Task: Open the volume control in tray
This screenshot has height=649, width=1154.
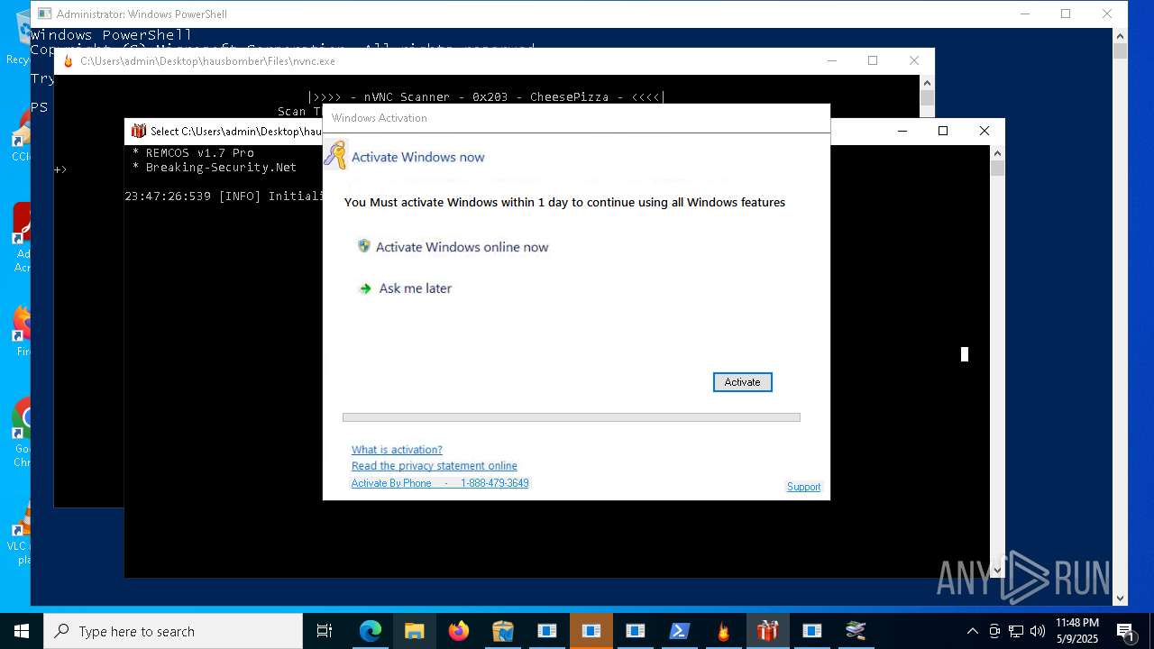Action: coord(1038,631)
